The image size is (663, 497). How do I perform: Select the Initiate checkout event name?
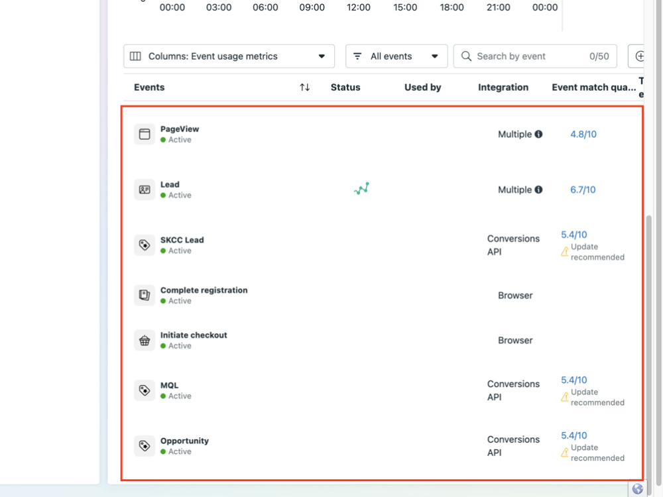pyautogui.click(x=194, y=335)
